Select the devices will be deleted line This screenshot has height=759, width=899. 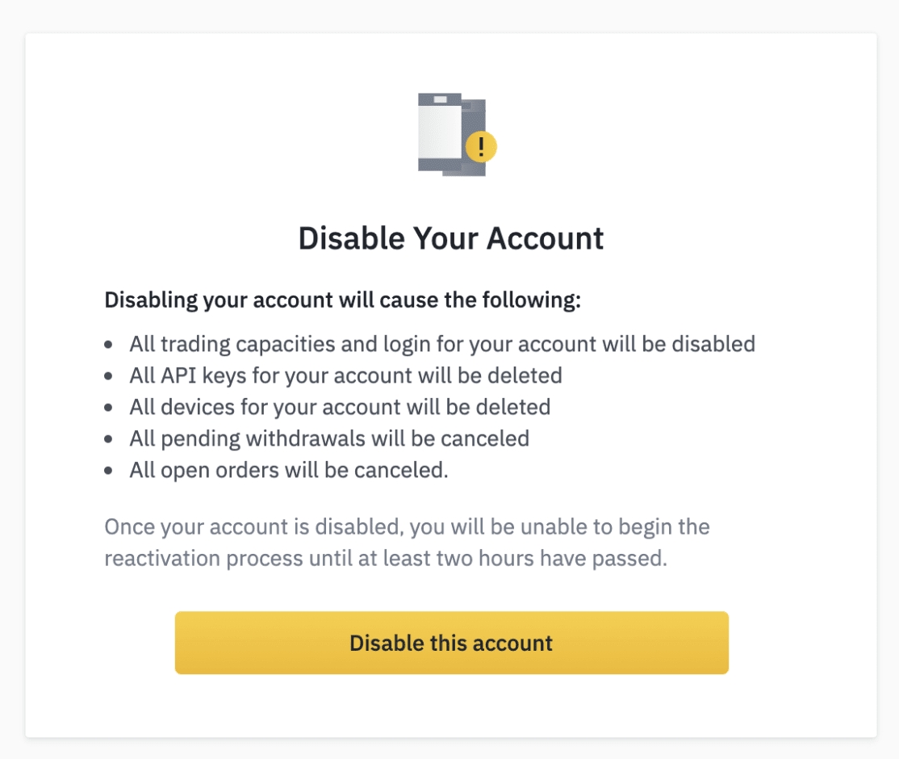[x=340, y=407]
